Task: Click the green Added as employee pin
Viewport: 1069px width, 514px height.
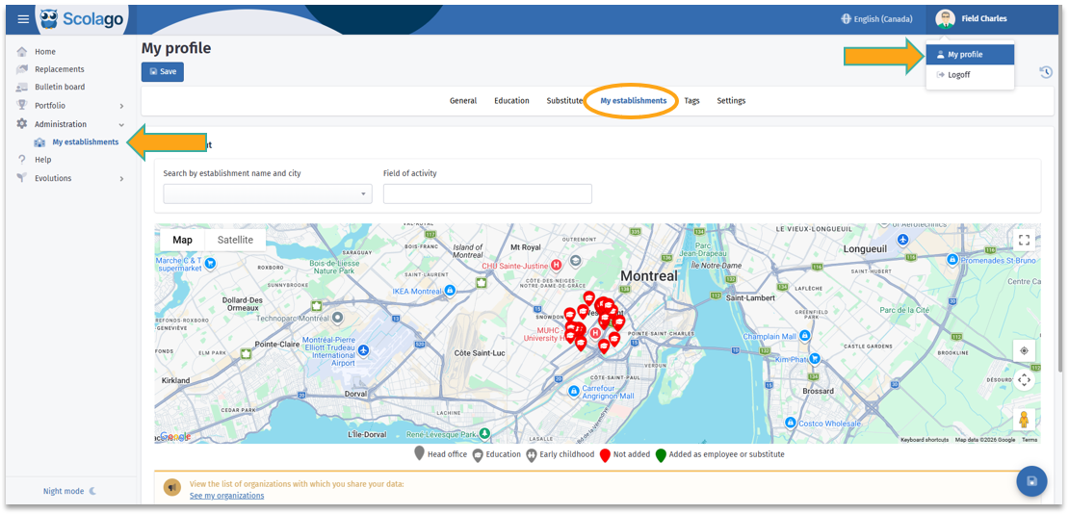Action: click(661, 455)
